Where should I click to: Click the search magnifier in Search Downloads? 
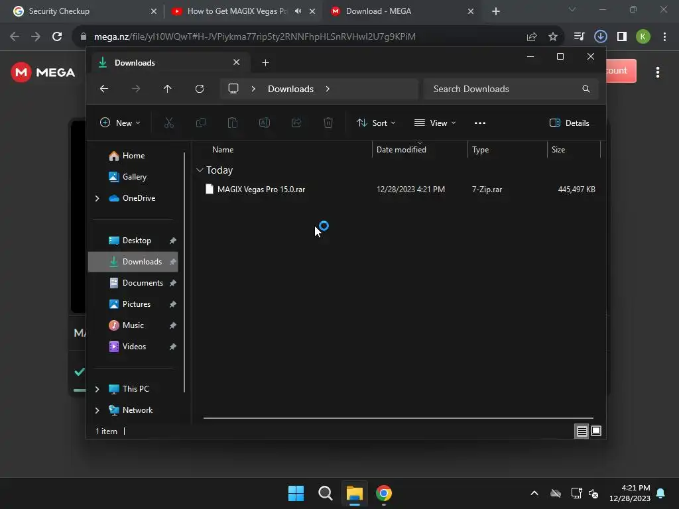click(586, 89)
